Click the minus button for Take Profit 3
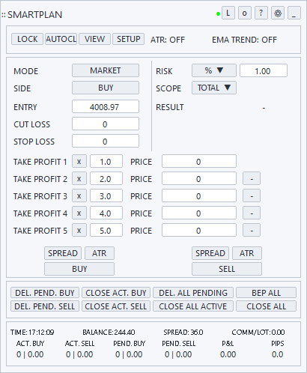307x373 pixels. click(x=252, y=195)
